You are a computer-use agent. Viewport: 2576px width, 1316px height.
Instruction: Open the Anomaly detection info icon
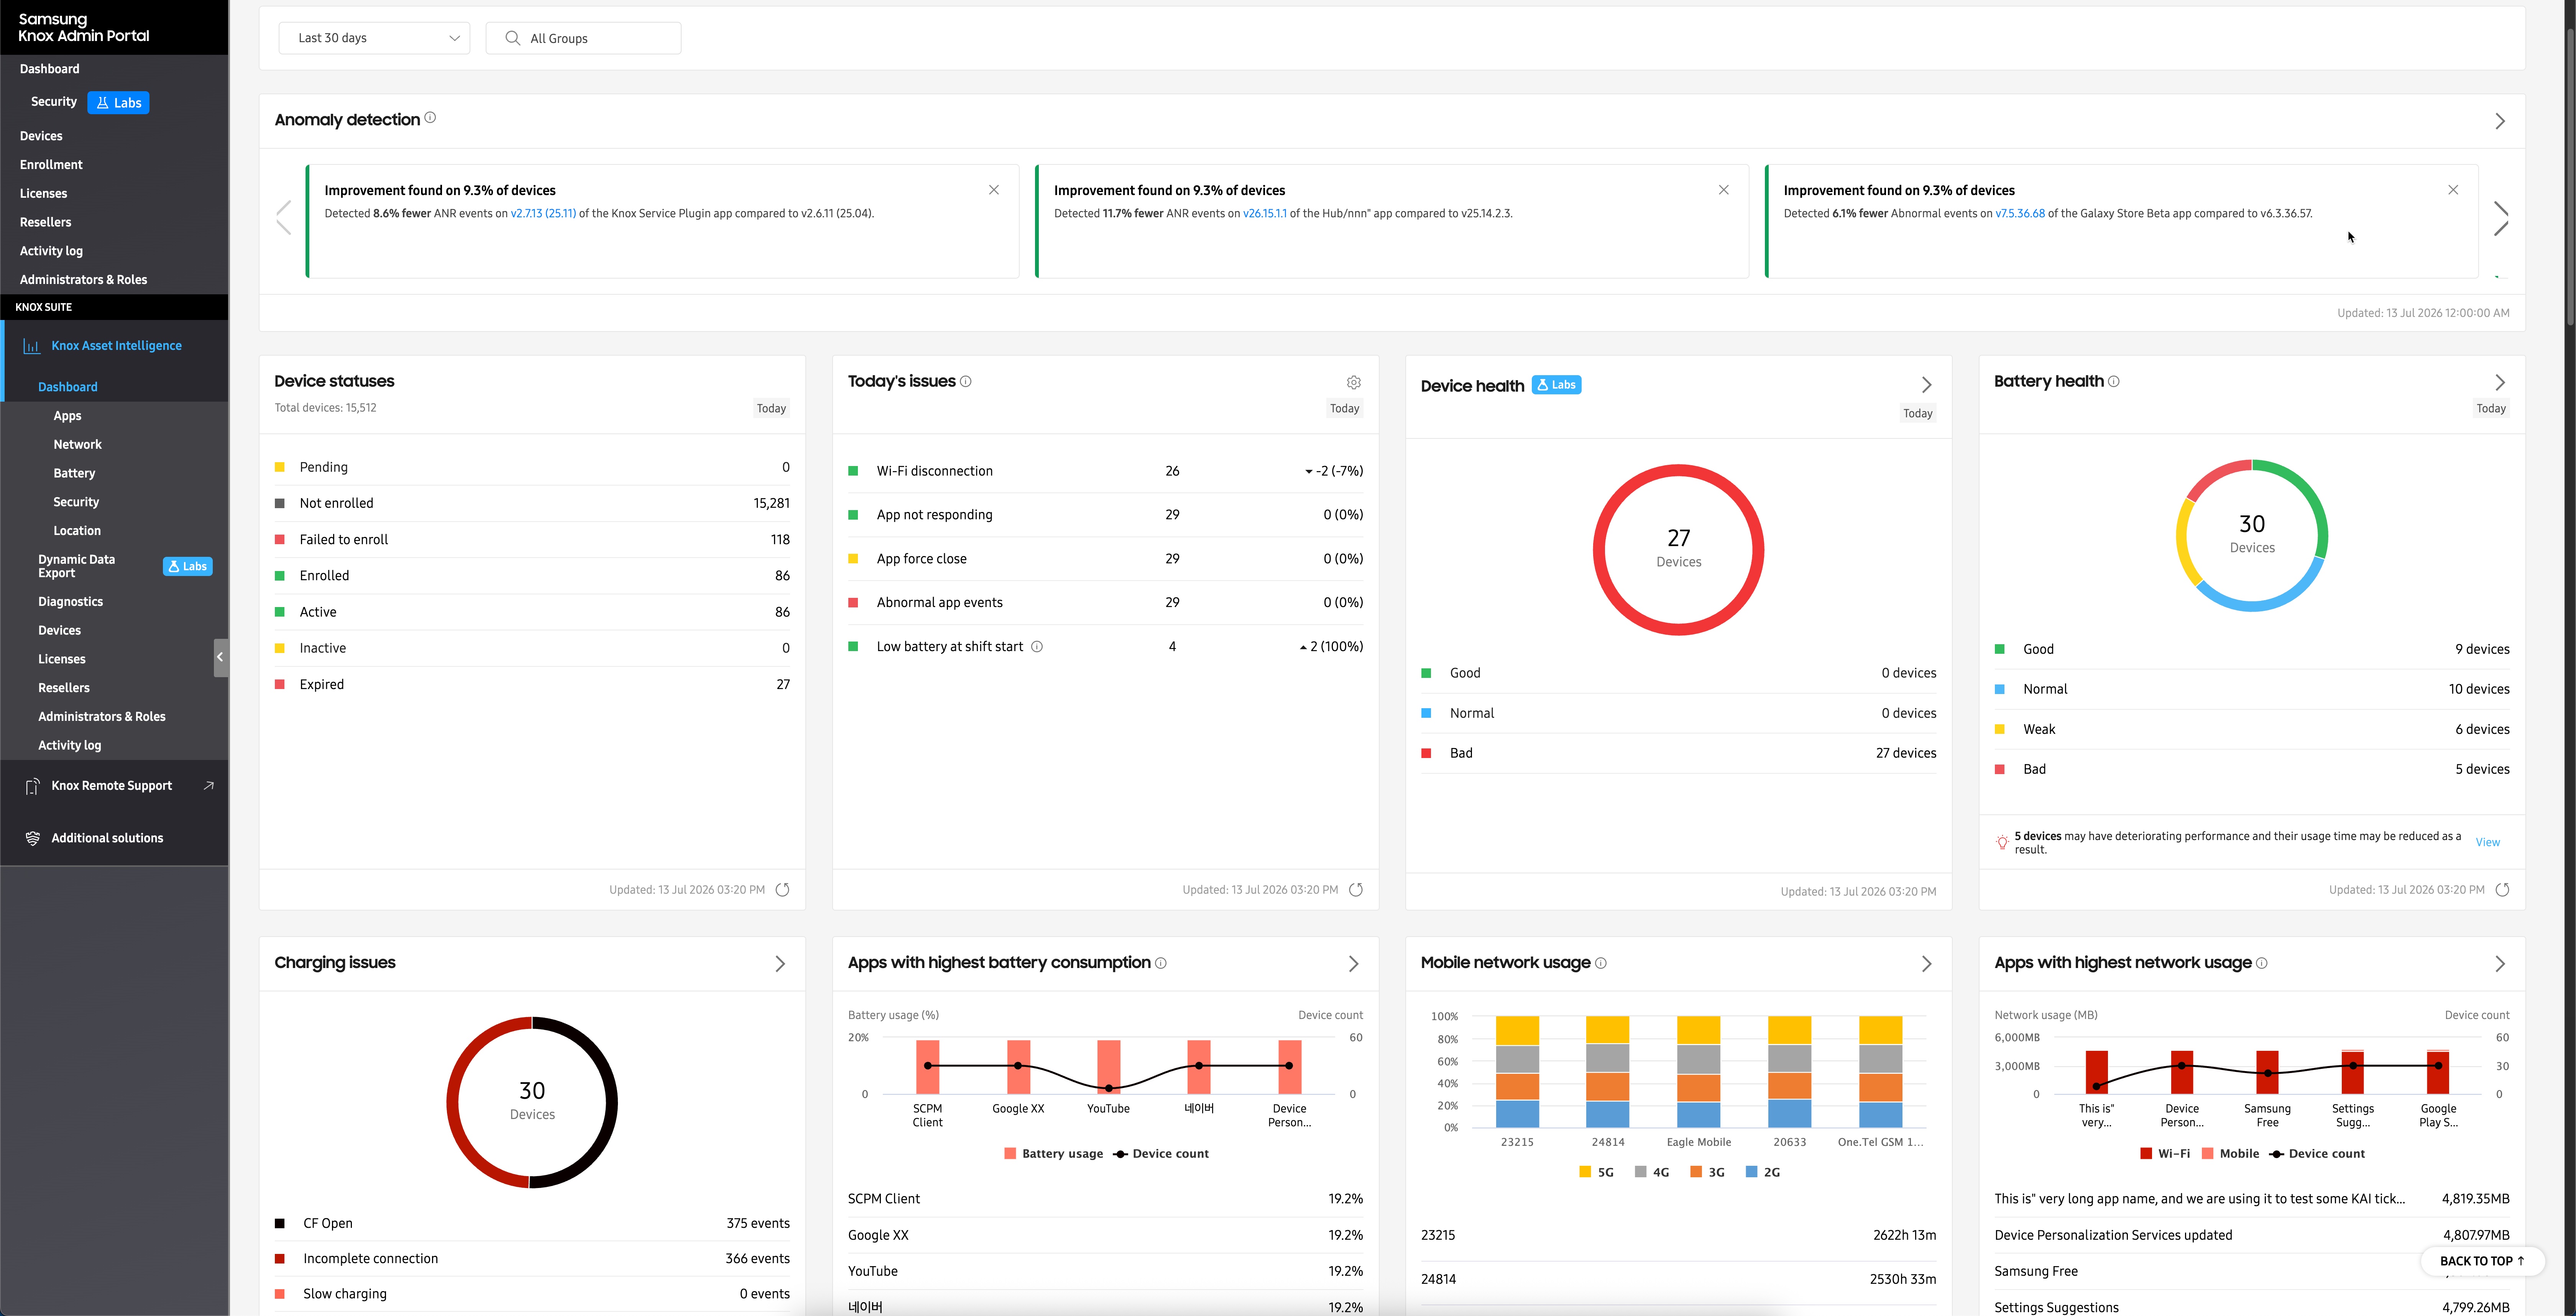430,118
